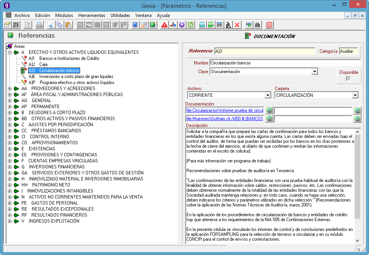Open globe button beside Circularizacion file link
The image size is (369, 255).
coord(269,110)
